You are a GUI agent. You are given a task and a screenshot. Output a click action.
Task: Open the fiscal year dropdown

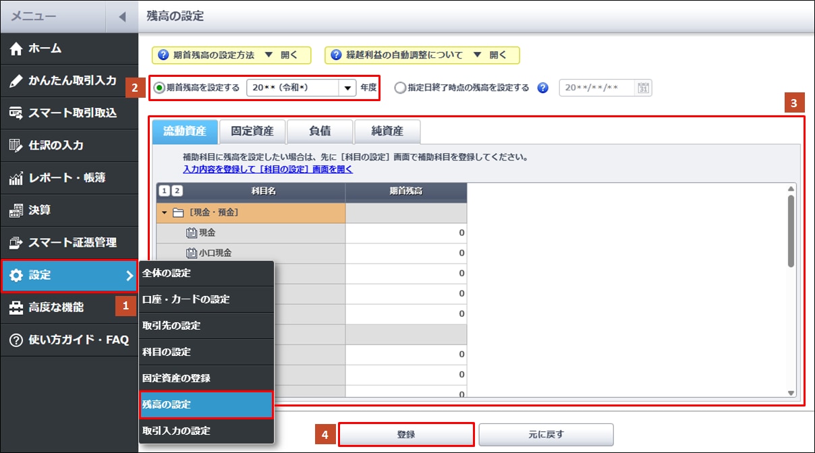(347, 88)
